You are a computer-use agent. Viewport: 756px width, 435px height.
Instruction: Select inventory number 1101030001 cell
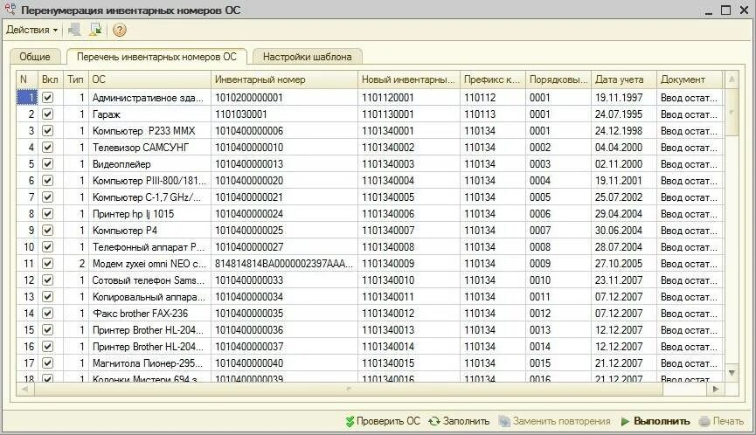(x=284, y=114)
